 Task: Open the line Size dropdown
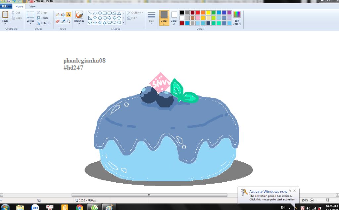(151, 18)
